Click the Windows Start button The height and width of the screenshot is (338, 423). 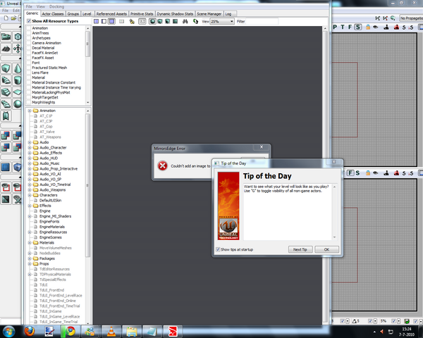tap(8, 331)
